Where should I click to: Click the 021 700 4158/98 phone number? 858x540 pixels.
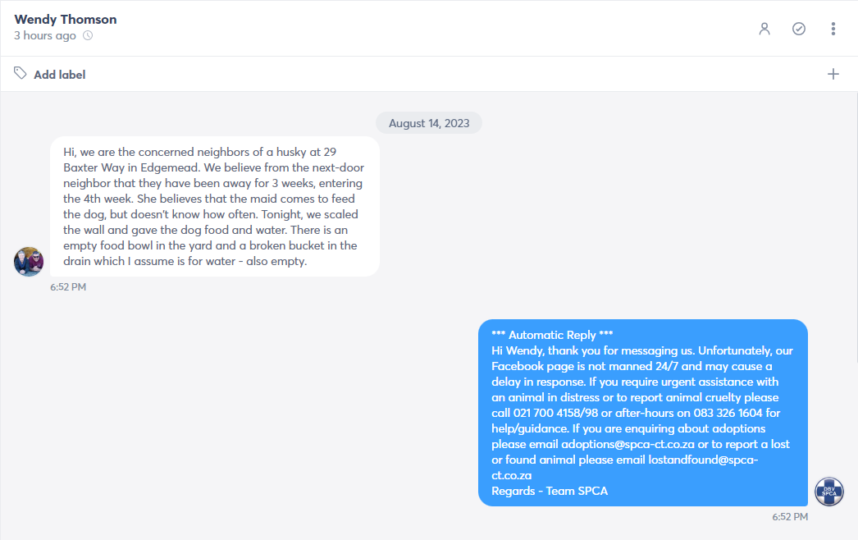pyautogui.click(x=555, y=413)
